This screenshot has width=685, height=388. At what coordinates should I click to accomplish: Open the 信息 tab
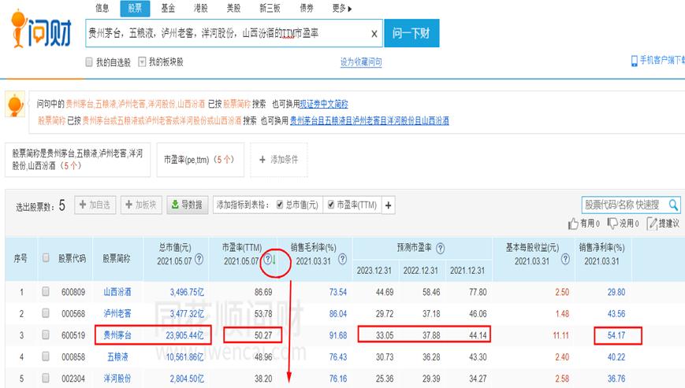102,8
